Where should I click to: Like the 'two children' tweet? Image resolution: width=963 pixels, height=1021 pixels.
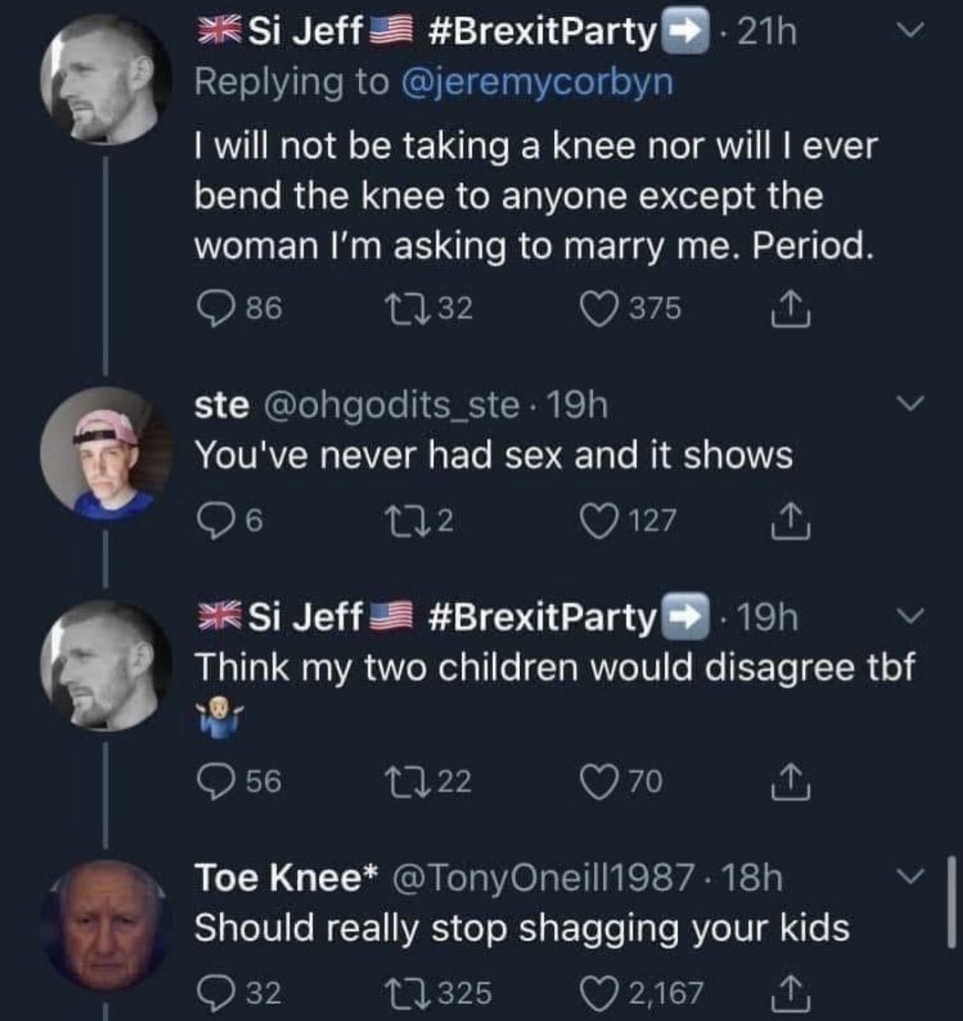click(599, 781)
